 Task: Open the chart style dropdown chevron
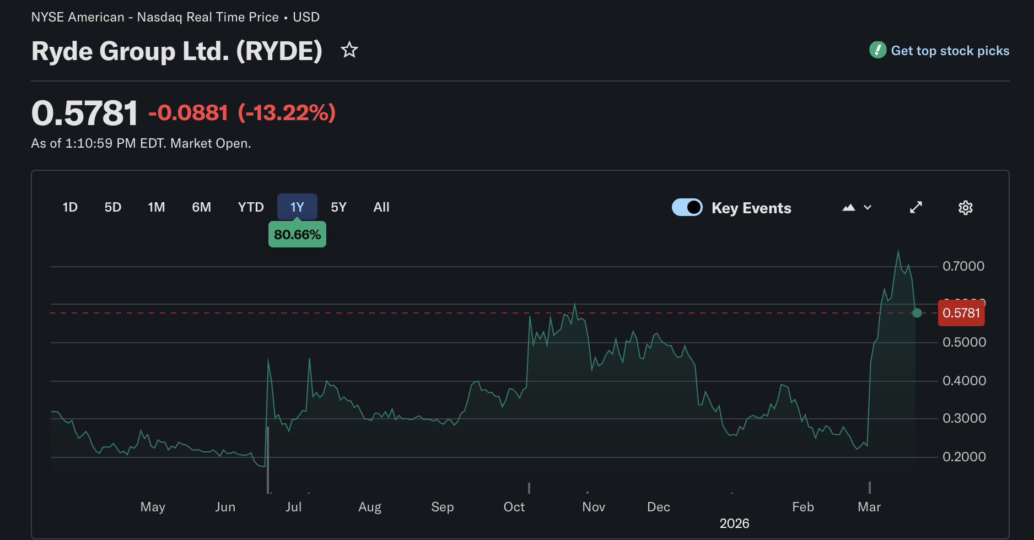pyautogui.click(x=868, y=208)
